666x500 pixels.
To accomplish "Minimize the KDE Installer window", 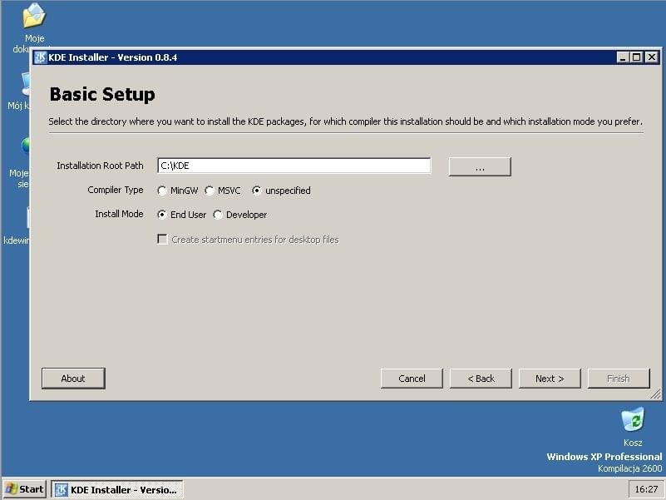I will [623, 57].
